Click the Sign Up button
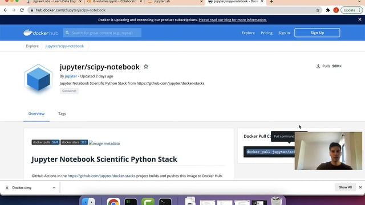365x205 pixels. pos(317,33)
